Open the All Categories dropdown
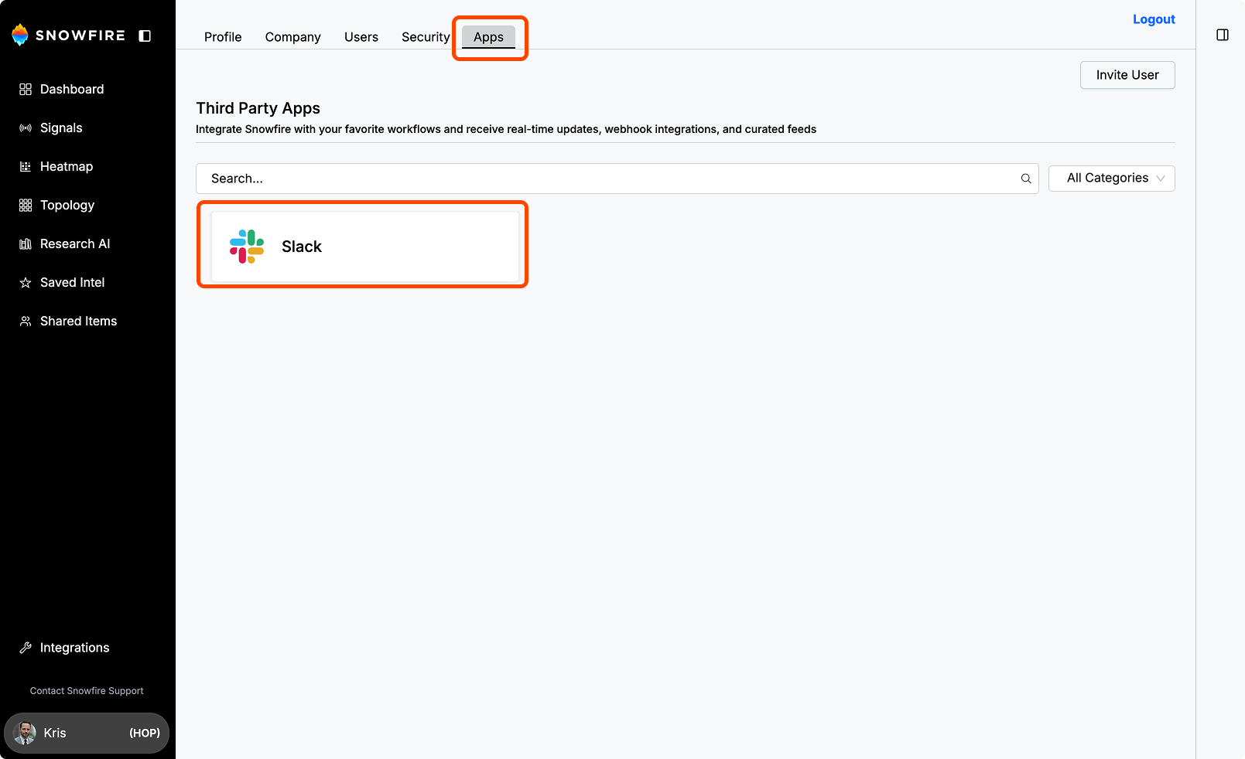 click(x=1112, y=179)
